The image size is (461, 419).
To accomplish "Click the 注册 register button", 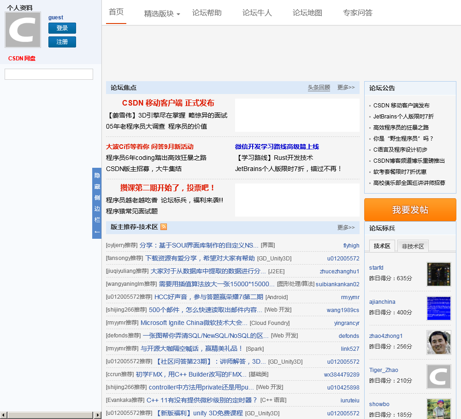I will click(x=62, y=42).
